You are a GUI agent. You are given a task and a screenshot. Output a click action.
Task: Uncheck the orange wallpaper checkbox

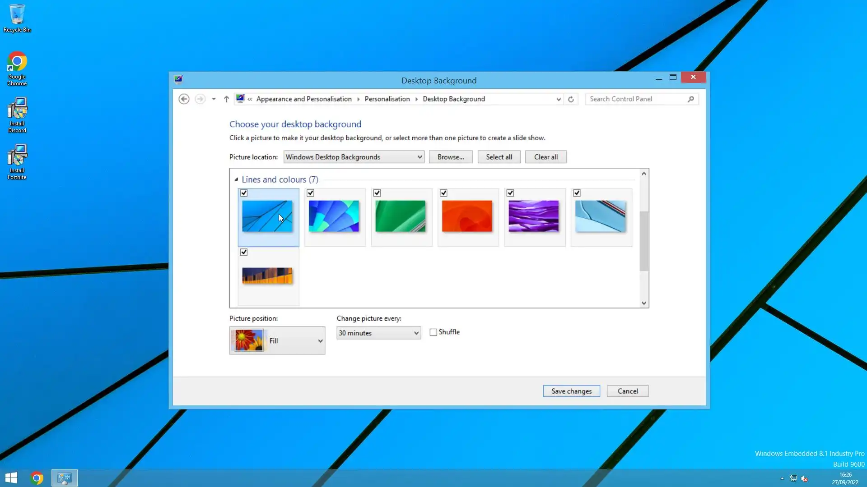click(443, 193)
